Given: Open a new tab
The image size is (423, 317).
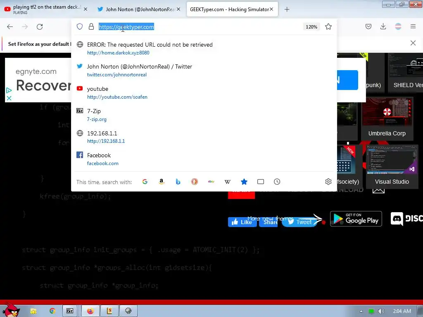Looking at the screenshot, I should (287, 9).
